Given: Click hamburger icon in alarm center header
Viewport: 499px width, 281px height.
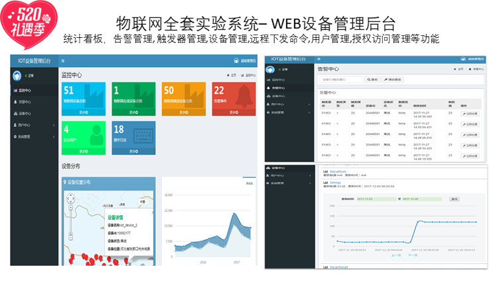Looking at the screenshot, I should tap(318, 59).
